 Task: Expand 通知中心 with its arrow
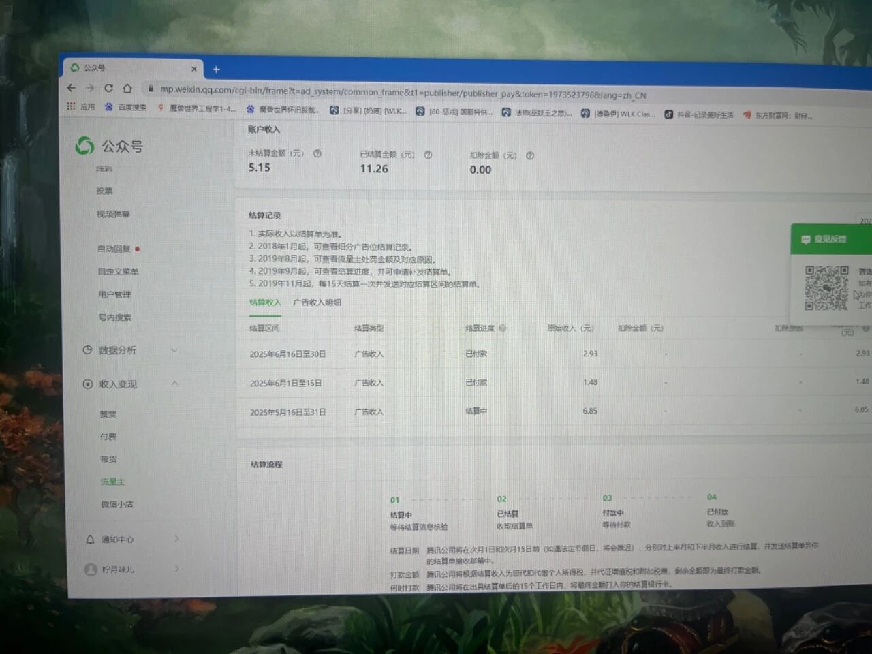pyautogui.click(x=177, y=538)
